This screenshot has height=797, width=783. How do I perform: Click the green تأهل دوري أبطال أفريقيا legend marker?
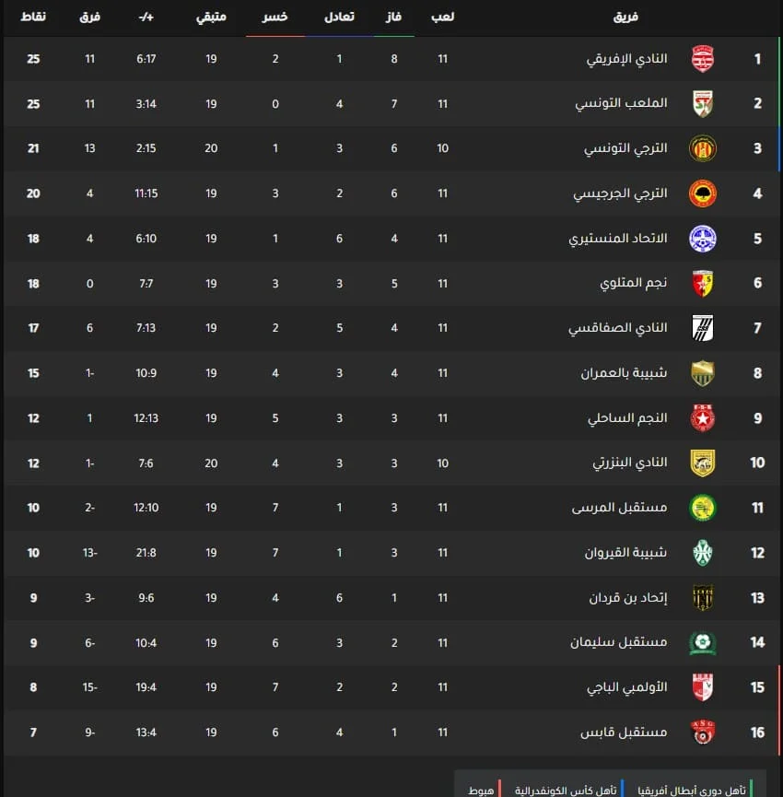752,790
